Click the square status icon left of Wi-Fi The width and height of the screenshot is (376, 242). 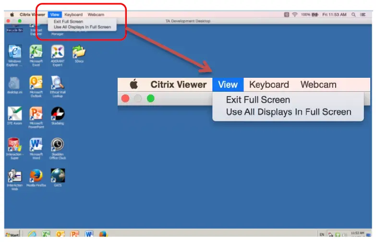[287, 14]
